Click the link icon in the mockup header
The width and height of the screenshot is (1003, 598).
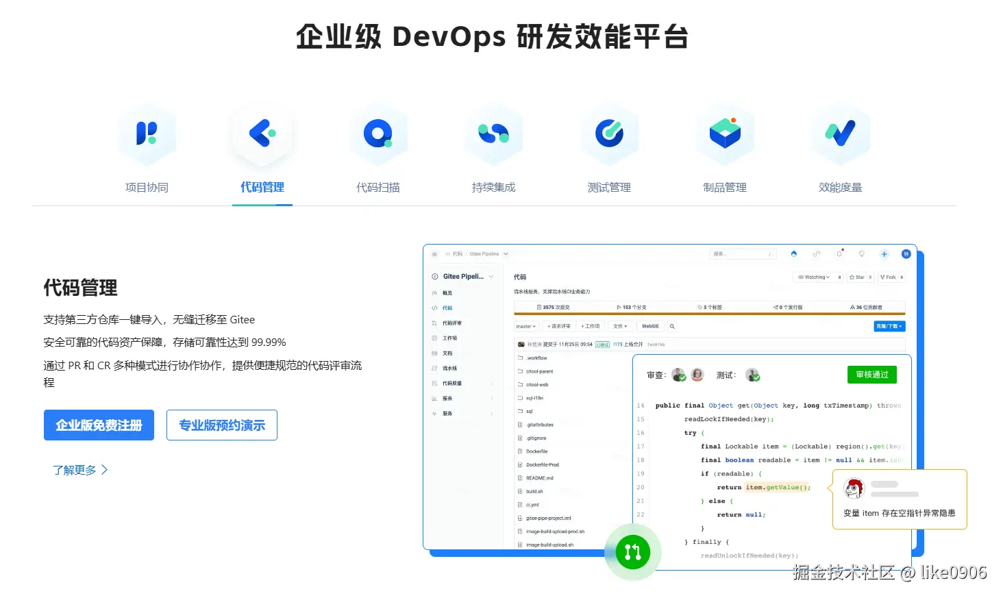tap(817, 254)
